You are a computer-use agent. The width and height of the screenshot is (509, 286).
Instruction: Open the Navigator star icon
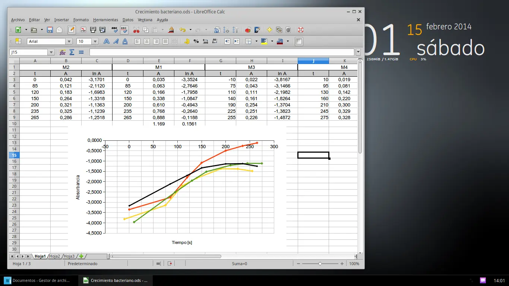click(269, 30)
